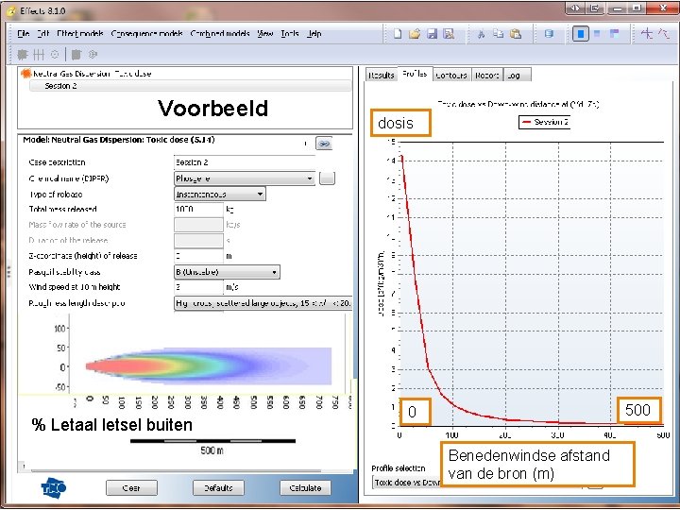
Task: Click the Cut scissors icon
Action: [481, 34]
